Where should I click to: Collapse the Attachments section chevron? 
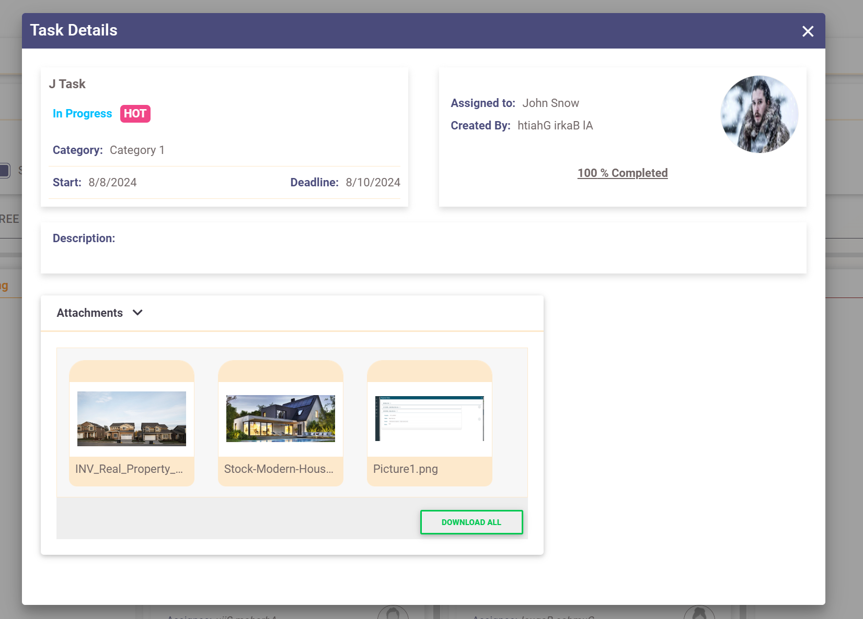tap(137, 313)
